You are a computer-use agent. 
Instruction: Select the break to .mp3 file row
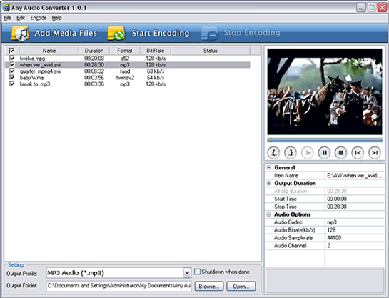[128, 84]
